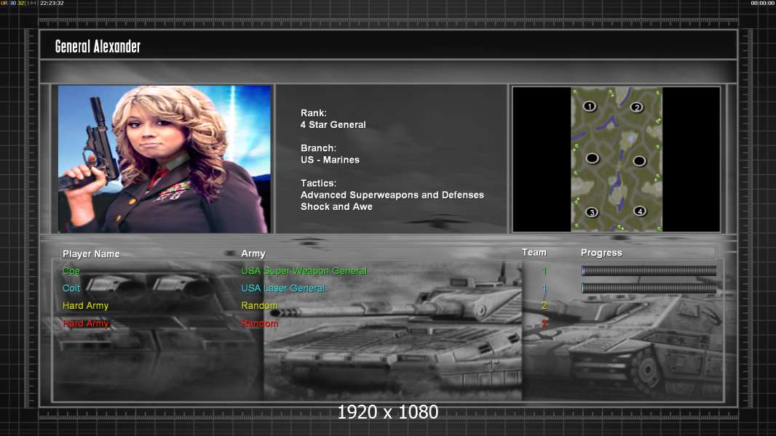The height and width of the screenshot is (436, 776).
Task: Click the 'Tactics:' label
Action: click(x=318, y=183)
